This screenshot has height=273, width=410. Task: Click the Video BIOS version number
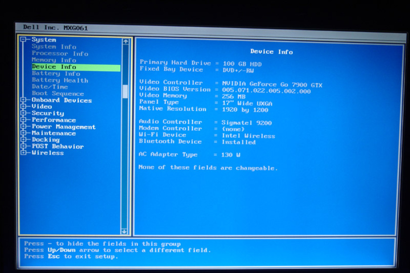pos(266,91)
